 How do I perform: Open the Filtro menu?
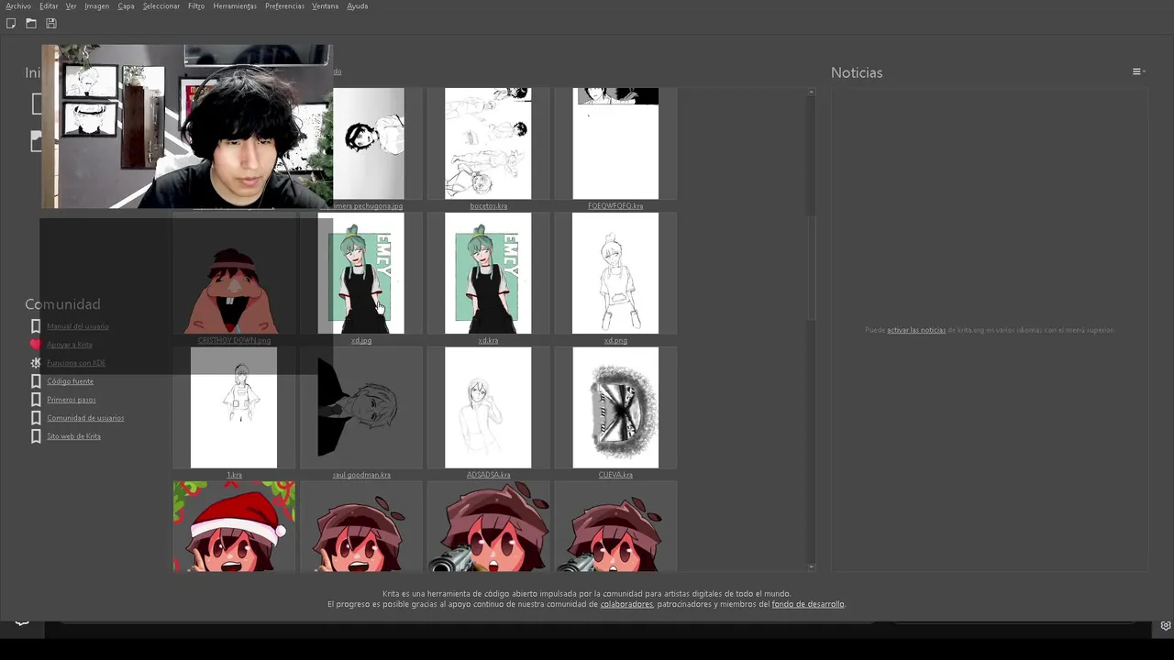196,6
